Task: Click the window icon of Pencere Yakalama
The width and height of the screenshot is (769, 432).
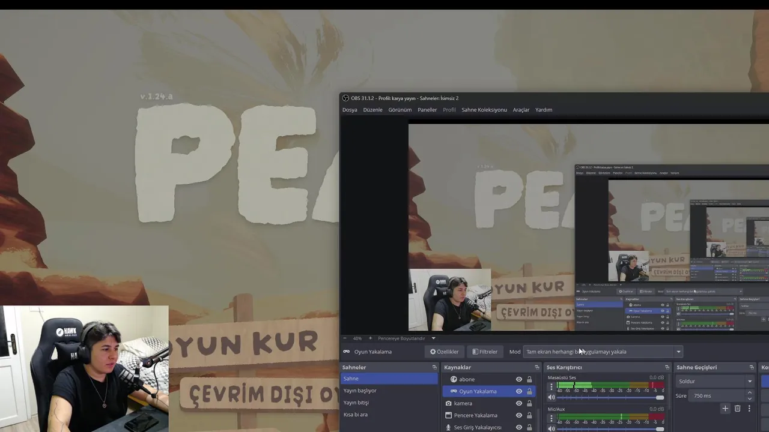Action: tap(448, 415)
